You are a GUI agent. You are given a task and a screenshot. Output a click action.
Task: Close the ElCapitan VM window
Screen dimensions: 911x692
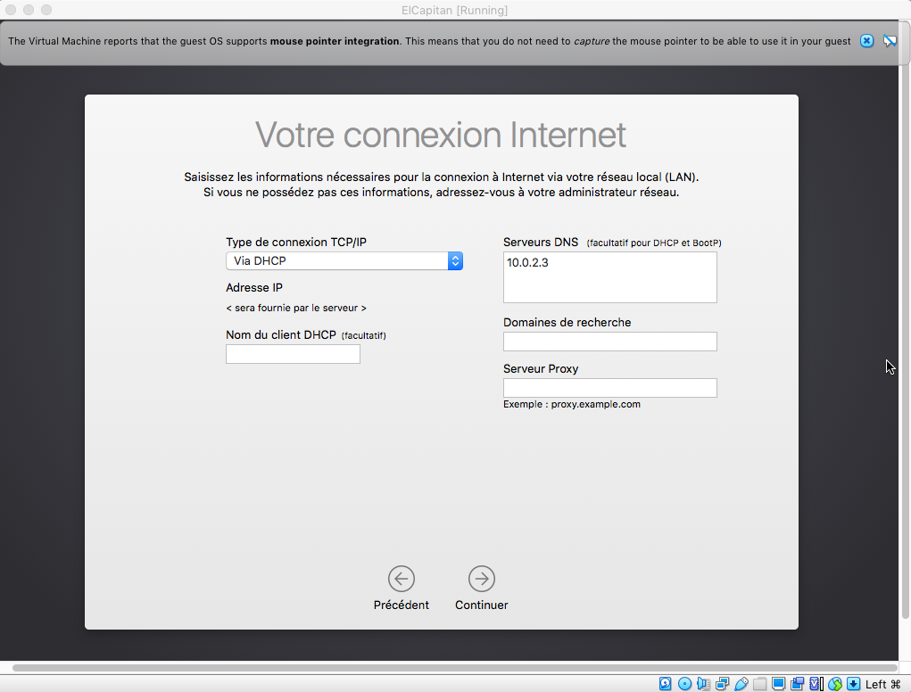(x=11, y=10)
